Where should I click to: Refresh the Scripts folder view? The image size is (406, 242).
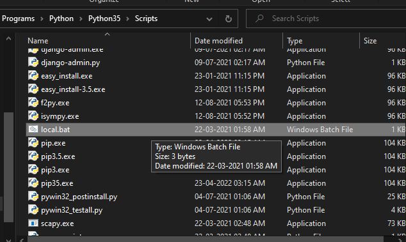tap(228, 19)
